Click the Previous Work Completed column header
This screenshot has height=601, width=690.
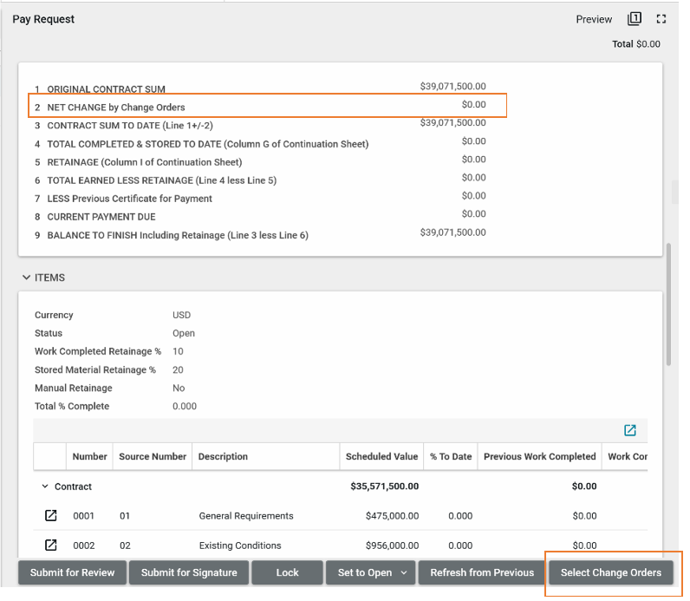point(539,456)
